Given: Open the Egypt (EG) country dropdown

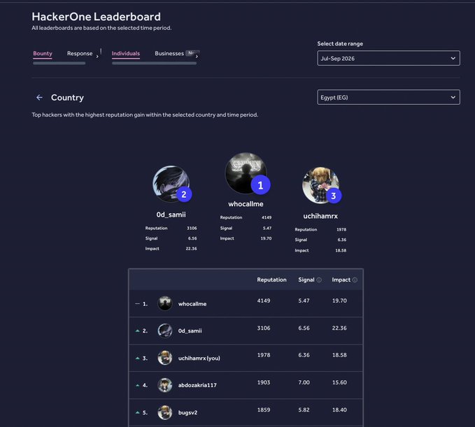Looking at the screenshot, I should tap(388, 97).
